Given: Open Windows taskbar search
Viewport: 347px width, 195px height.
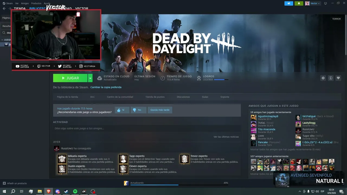Looking at the screenshot, I should [13, 191].
